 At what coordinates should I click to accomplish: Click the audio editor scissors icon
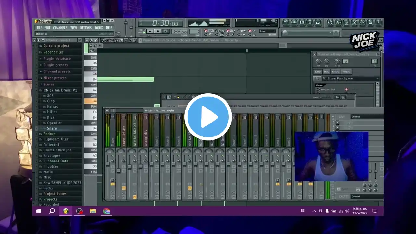[x=354, y=22]
